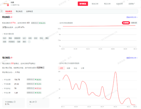Click 同期对比 help icon in 平均收藏 row
The height and width of the screenshot is (109, 141).
34,84
